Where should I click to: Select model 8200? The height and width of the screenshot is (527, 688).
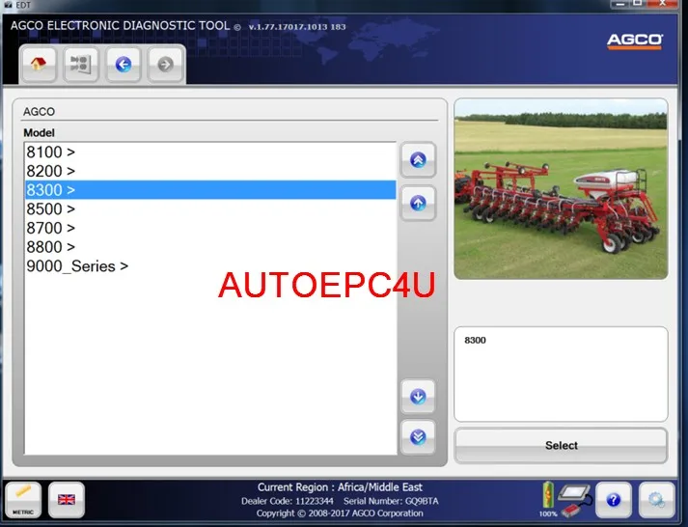pos(210,171)
